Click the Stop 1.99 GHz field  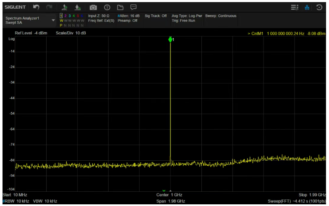(312, 195)
